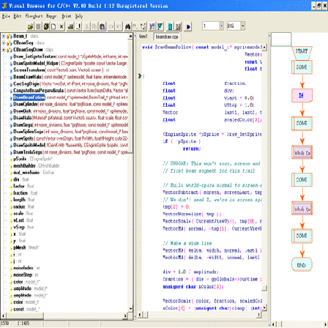328x328 pixels.
Task: Click the START flowchart node
Action: point(302,53)
